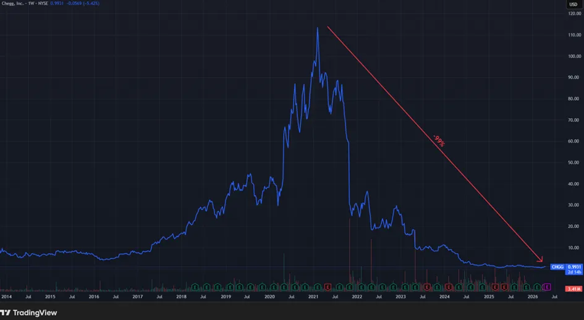Click the red earnings marker above 2024 label
This screenshot has height=320, width=584.
449,287
